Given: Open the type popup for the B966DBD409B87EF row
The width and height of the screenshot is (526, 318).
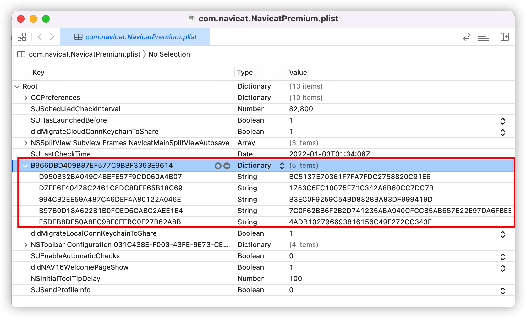Looking at the screenshot, I should (282, 166).
